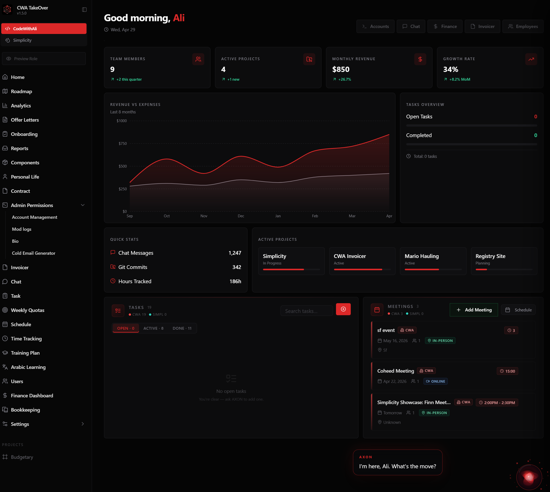
Task: Click the AXON message bubble
Action: click(x=397, y=462)
